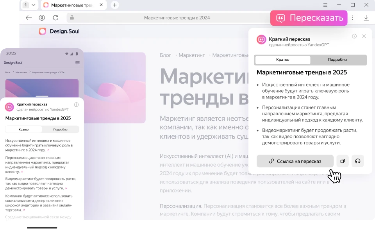Click the source arrow after 'торговли' in the mobile sheet
The height and width of the screenshot is (229, 375).
click(x=24, y=210)
